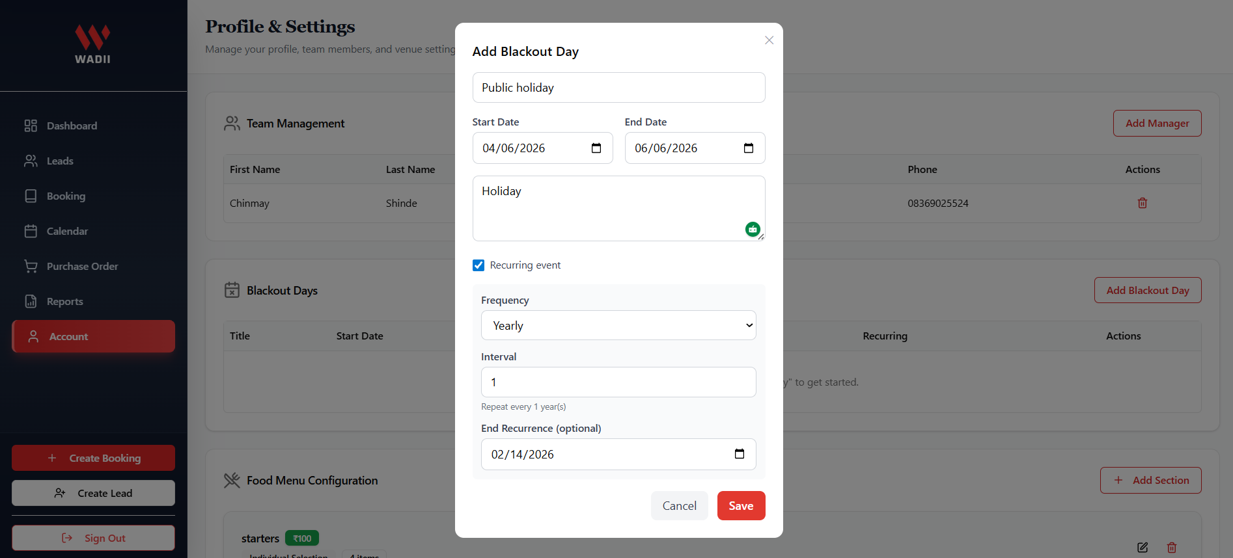Click the plus icon in Create Booking

52,458
